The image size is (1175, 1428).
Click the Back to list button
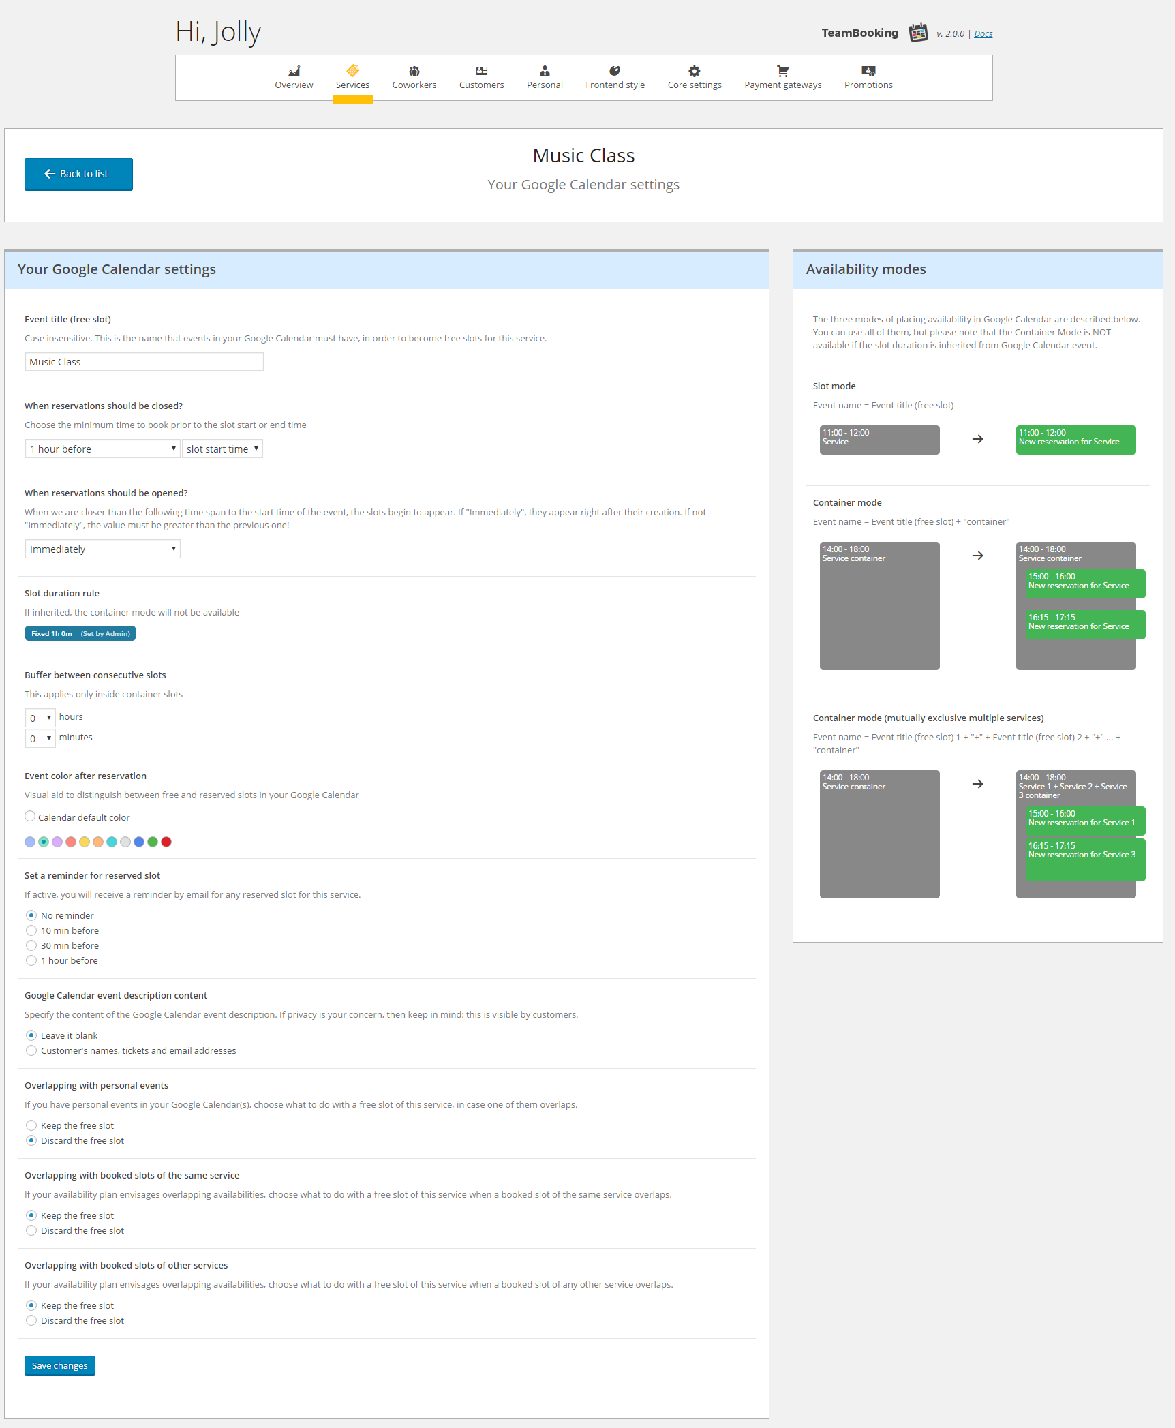coord(78,174)
